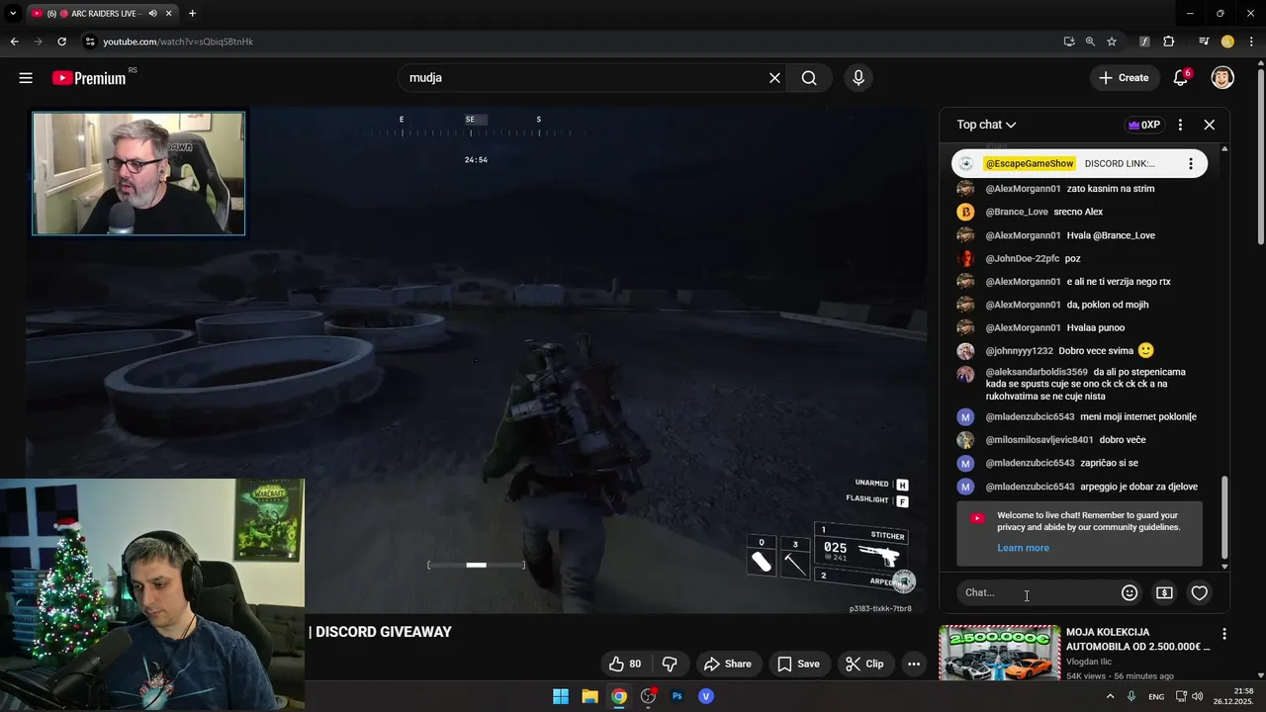
Task: Send a heart reaction in chat
Action: tap(1199, 592)
